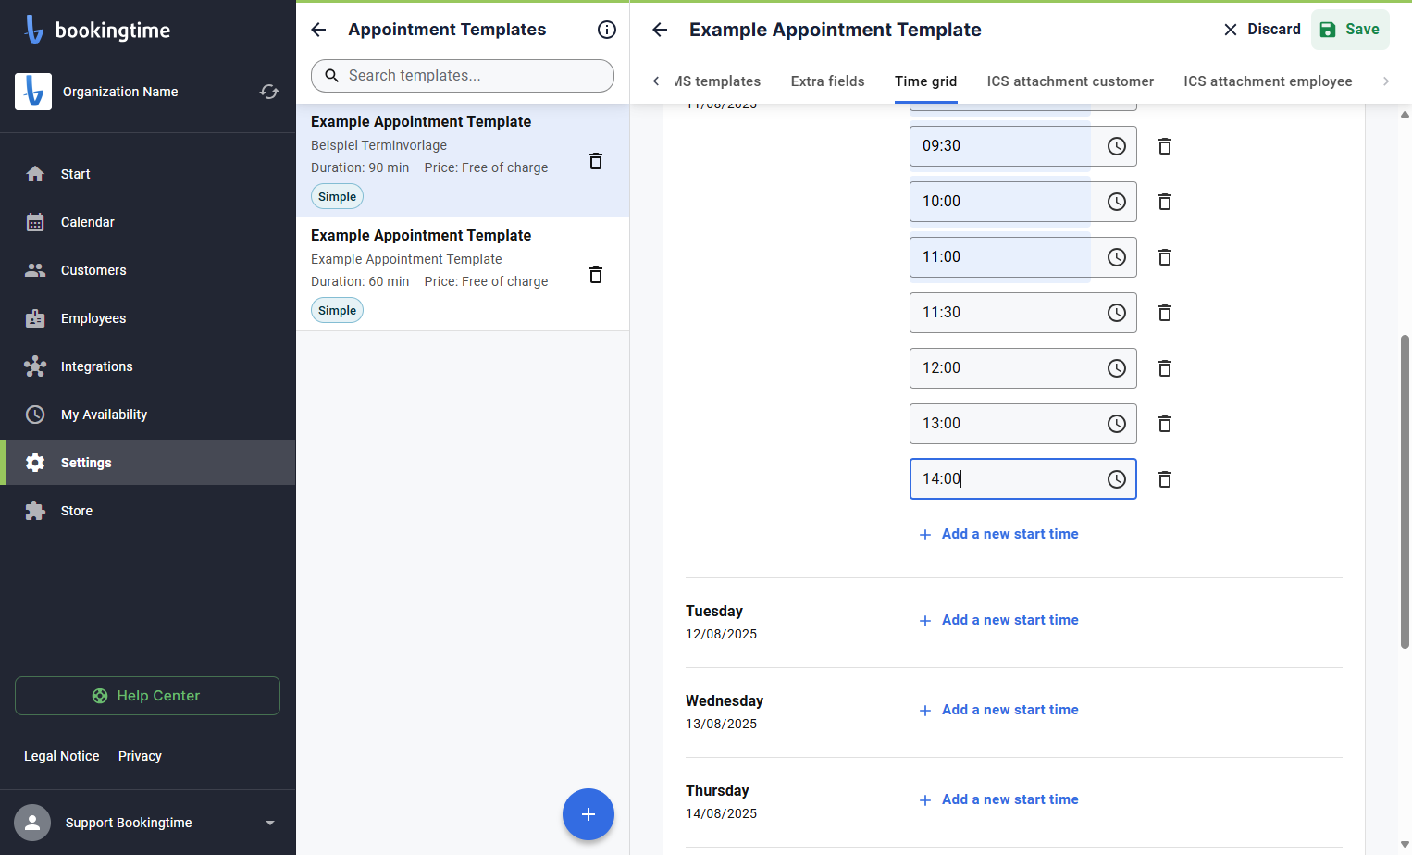This screenshot has height=855, width=1412.
Task: Open time picker clock for 10:00
Action: [1117, 202]
